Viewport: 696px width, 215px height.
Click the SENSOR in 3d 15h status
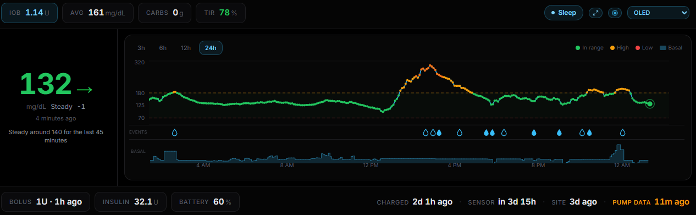(502, 202)
